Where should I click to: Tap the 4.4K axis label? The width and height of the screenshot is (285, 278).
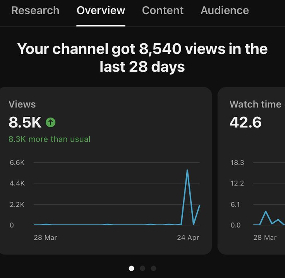coord(17,183)
